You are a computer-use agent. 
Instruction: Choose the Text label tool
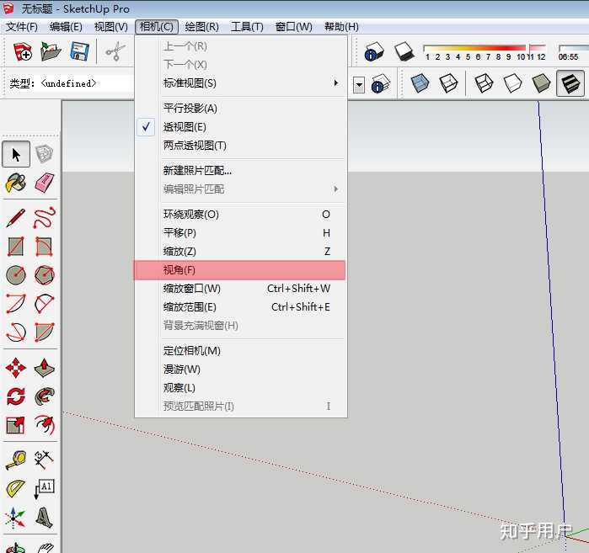coord(44,489)
